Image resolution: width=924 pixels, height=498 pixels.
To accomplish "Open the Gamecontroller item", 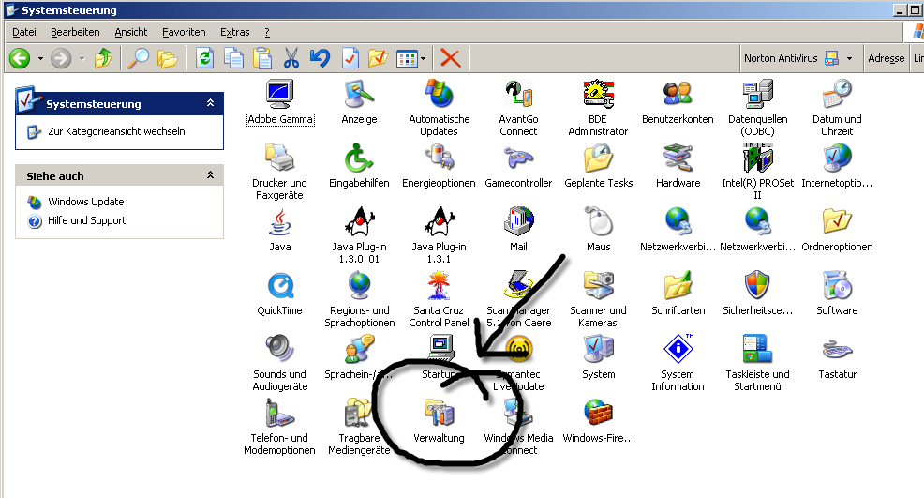I will 518,158.
